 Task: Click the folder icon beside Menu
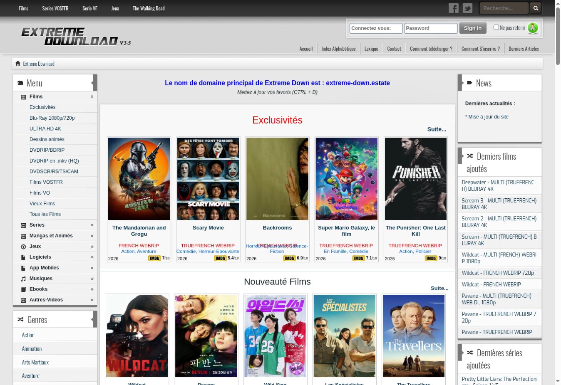(x=20, y=83)
